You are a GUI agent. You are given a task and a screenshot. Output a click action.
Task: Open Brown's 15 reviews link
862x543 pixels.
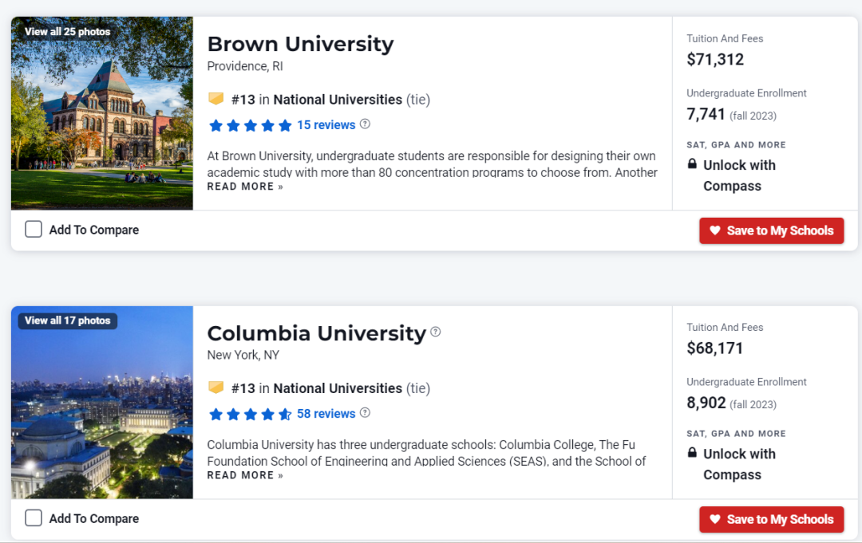(x=326, y=125)
